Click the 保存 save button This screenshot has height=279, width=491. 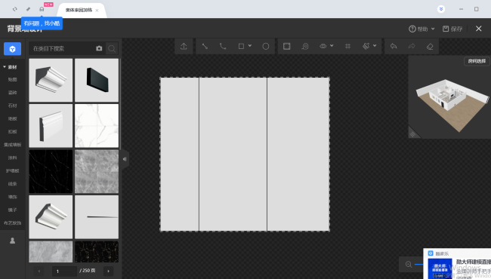pyautogui.click(x=452, y=29)
